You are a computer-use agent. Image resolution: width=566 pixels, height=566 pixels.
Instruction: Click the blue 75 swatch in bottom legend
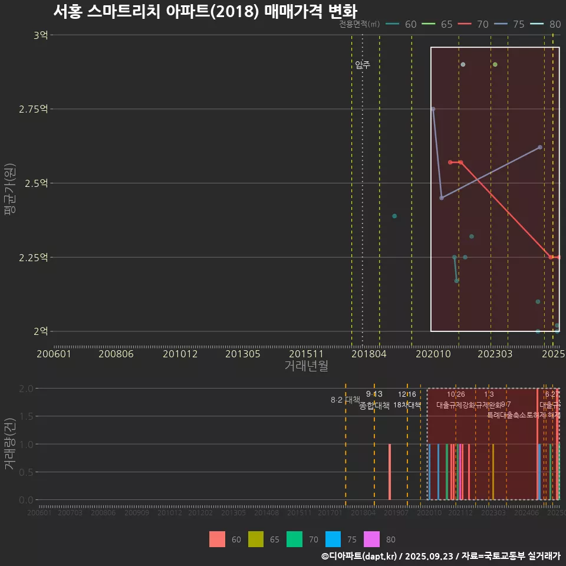point(333,539)
